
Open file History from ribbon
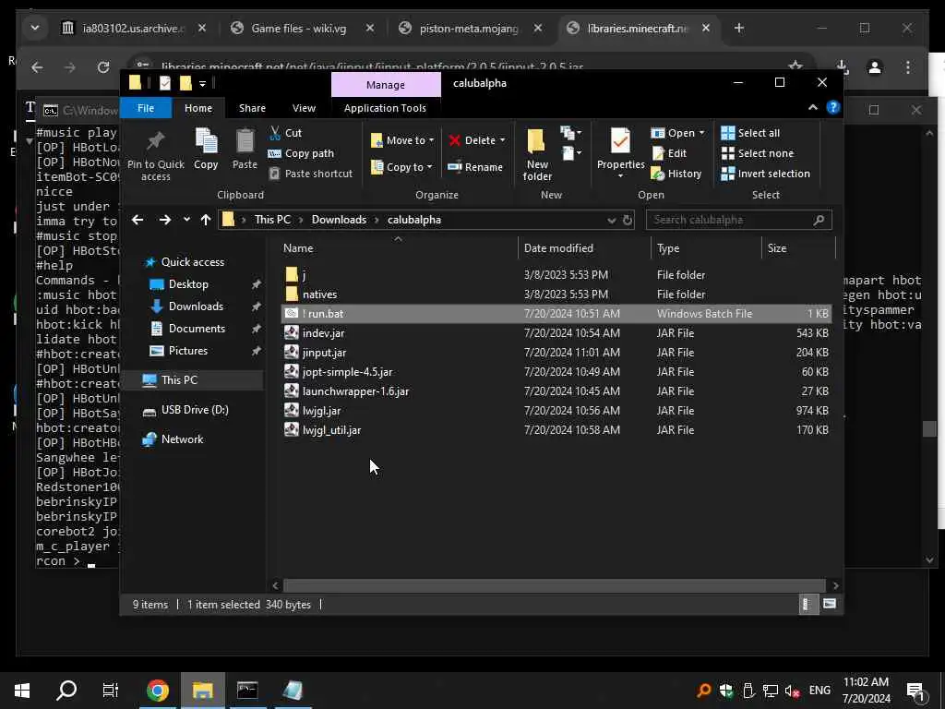click(x=676, y=174)
